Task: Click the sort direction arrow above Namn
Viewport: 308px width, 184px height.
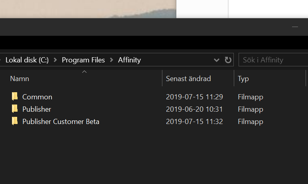Action: (84, 72)
